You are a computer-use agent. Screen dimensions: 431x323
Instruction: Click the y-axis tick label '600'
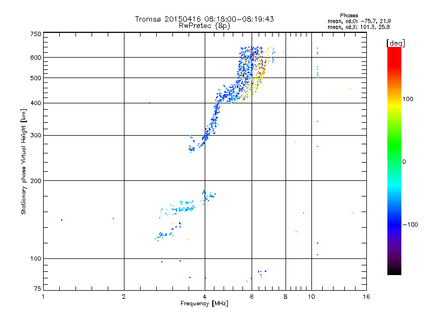(36, 58)
